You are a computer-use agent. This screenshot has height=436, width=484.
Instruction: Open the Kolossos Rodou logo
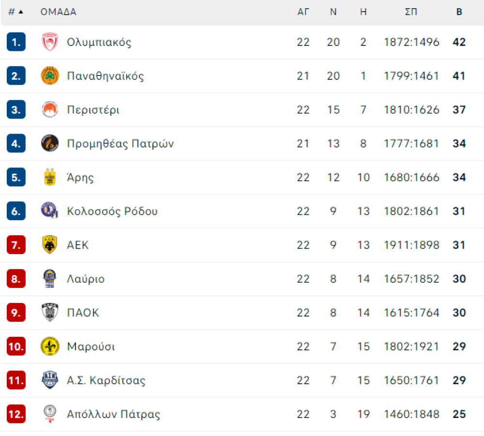coord(50,210)
